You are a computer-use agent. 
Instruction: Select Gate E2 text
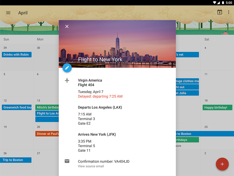84,124
